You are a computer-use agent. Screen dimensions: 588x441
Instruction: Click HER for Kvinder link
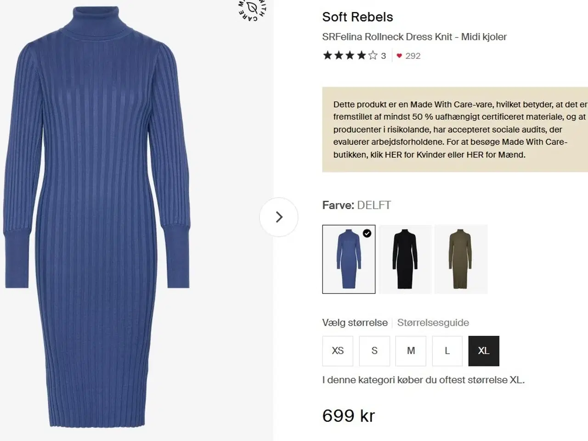coord(393,155)
